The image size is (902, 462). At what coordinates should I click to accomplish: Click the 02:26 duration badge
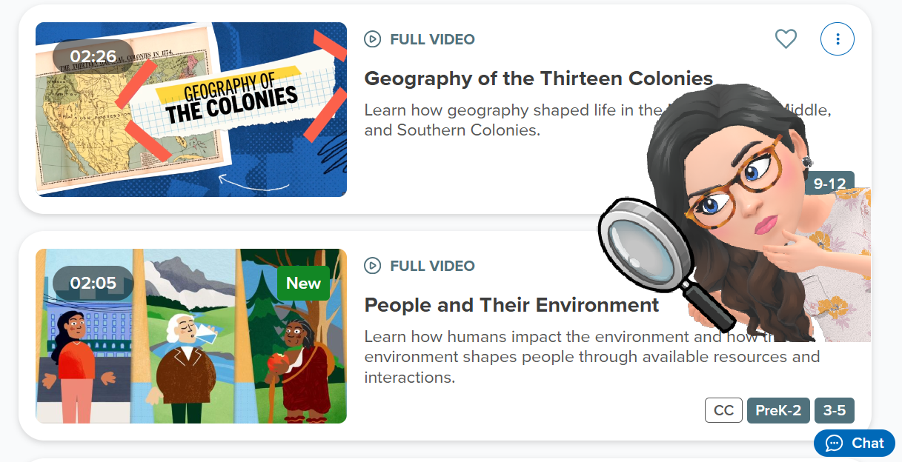[x=93, y=56]
